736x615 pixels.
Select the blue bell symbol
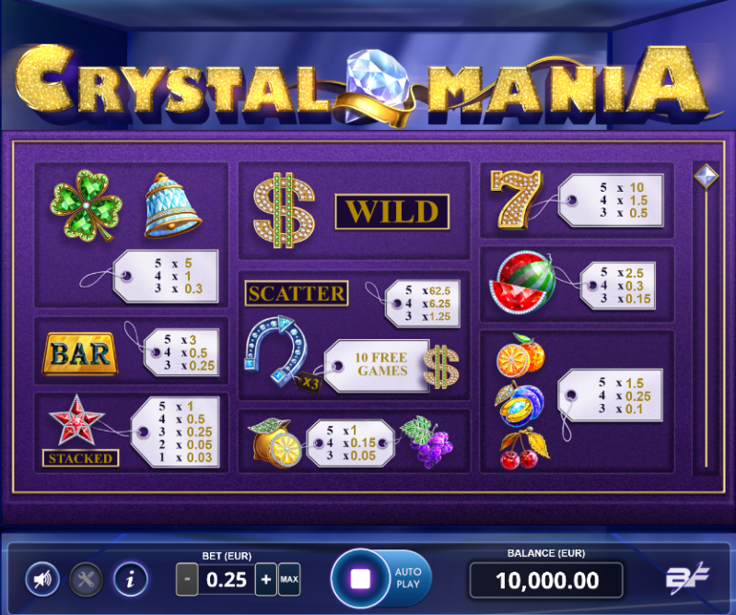171,206
